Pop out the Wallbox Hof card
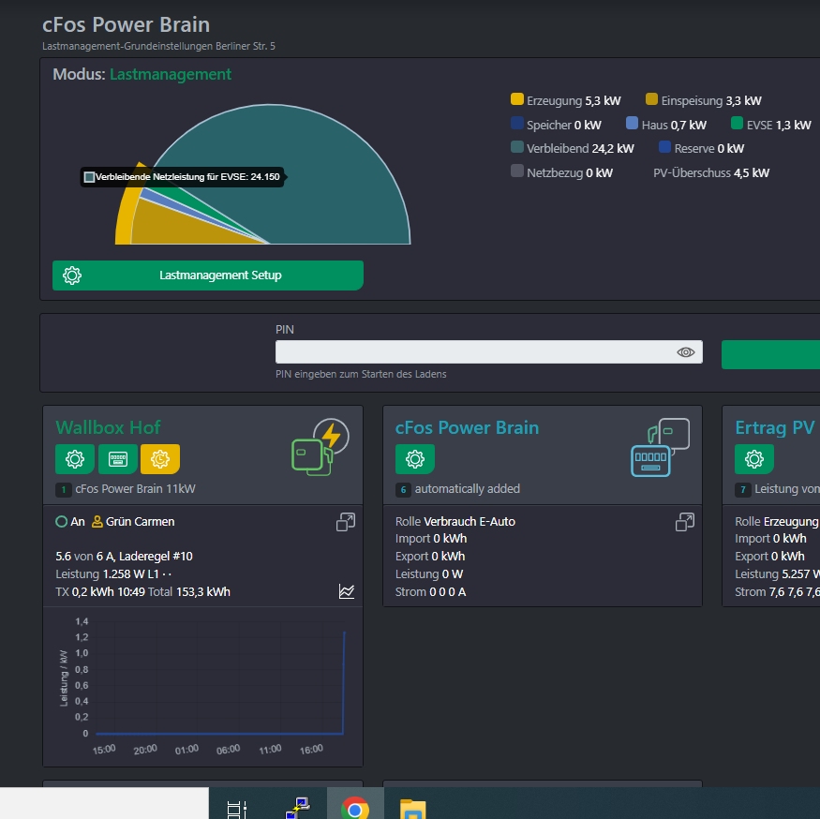 click(346, 522)
